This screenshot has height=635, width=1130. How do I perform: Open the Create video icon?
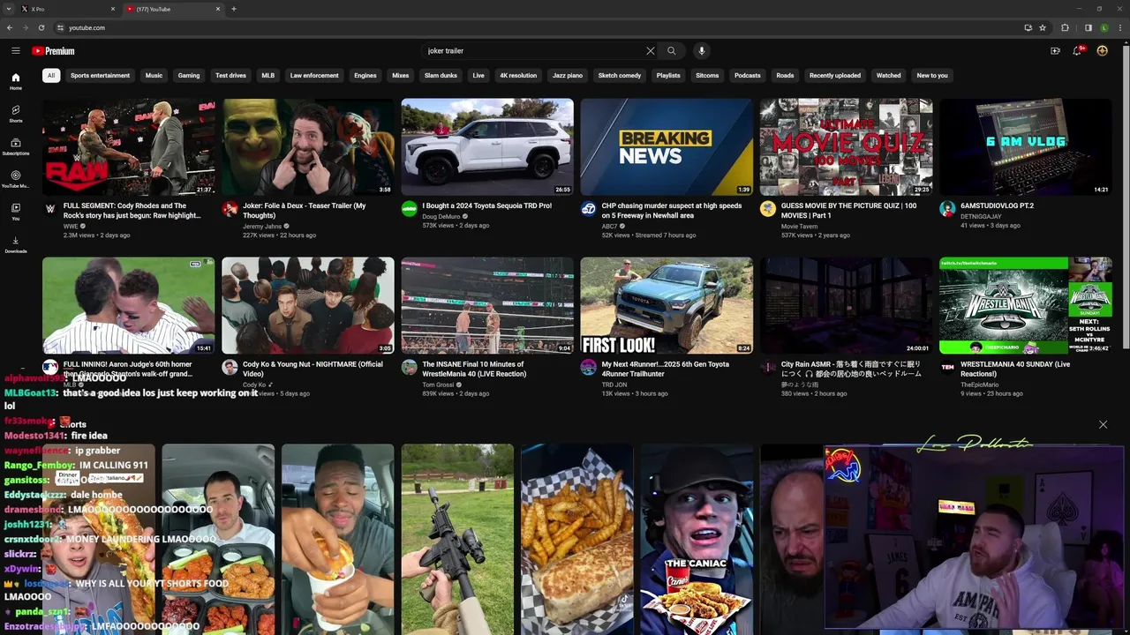(1055, 51)
